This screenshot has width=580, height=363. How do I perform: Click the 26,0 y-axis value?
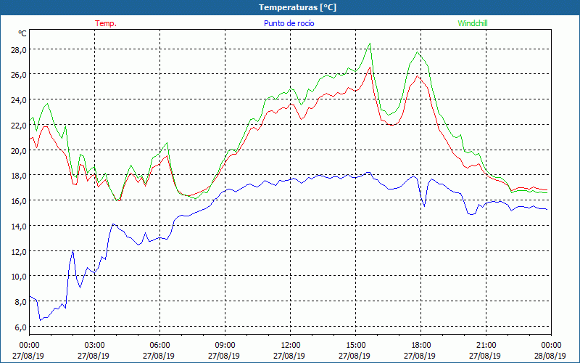pyautogui.click(x=19, y=75)
